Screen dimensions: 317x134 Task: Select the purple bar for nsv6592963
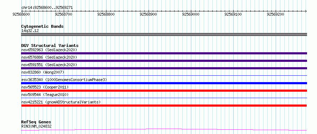164,53
